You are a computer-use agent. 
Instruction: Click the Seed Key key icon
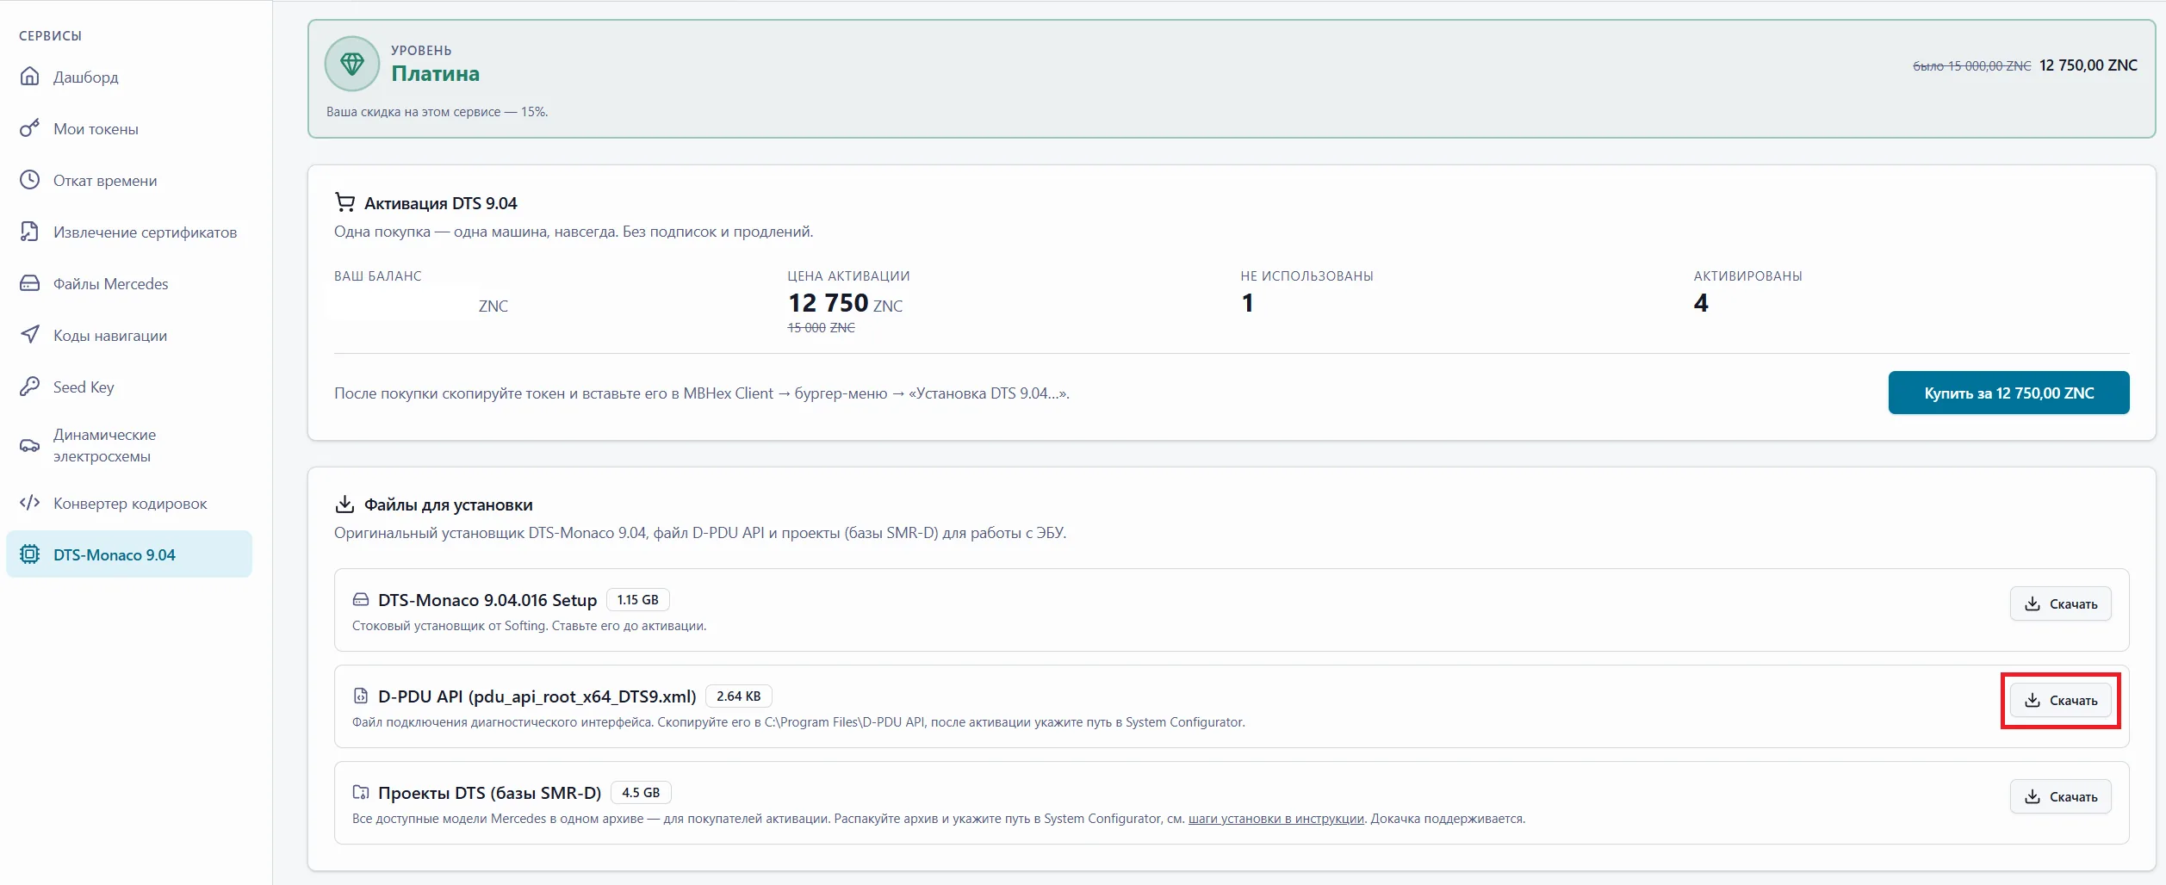(30, 387)
